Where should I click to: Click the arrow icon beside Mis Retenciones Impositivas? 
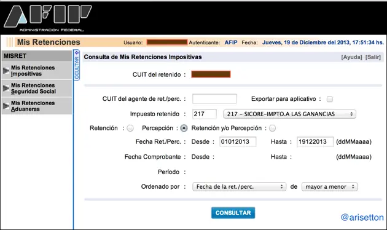pyautogui.click(x=6, y=71)
